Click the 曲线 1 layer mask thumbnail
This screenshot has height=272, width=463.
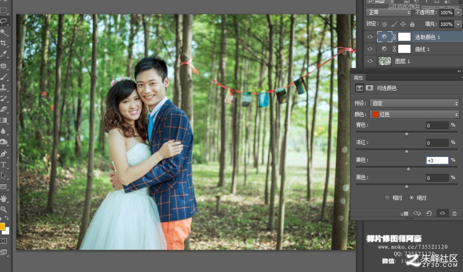[x=404, y=49]
